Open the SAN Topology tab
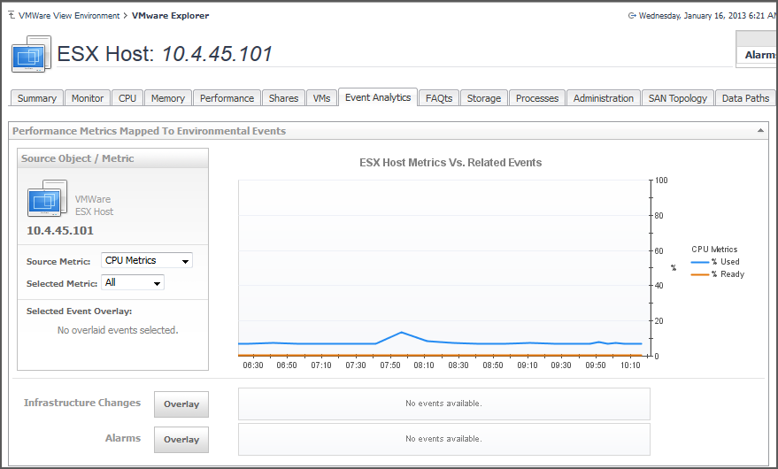Screen dimensions: 778x469 [x=678, y=98]
